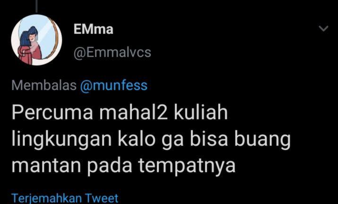Click the word 'buang' in the tweet
This screenshot has height=204, width=338.
point(262,139)
